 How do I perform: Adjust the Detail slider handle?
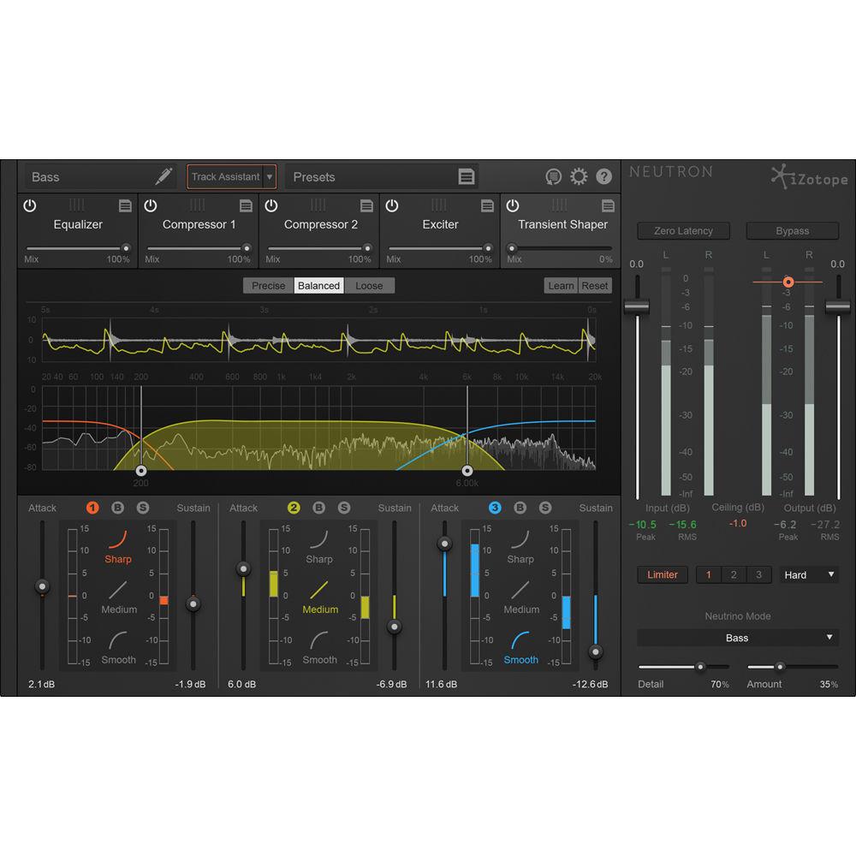700,667
